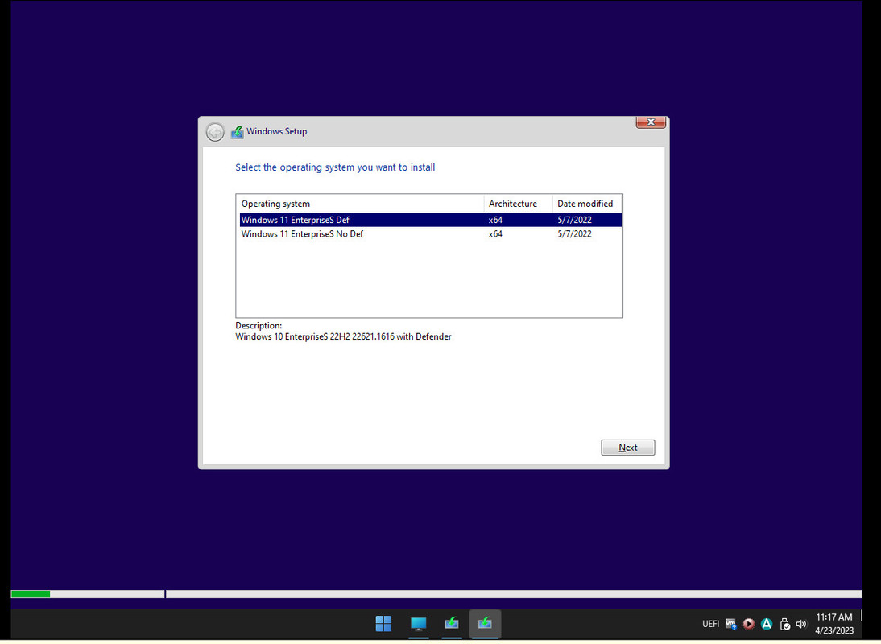Close the Windows Setup dialog
The image size is (881, 644).
click(x=651, y=122)
